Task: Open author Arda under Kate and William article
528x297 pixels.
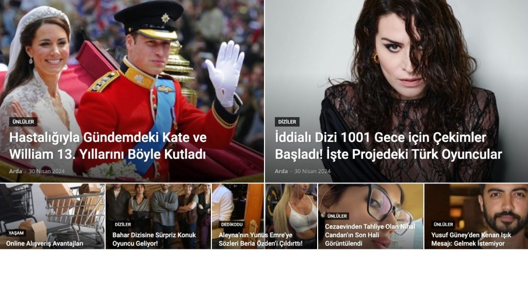Action: pos(15,171)
